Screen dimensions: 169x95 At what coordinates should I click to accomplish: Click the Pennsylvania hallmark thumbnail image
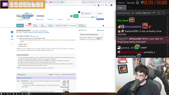click(64, 85)
